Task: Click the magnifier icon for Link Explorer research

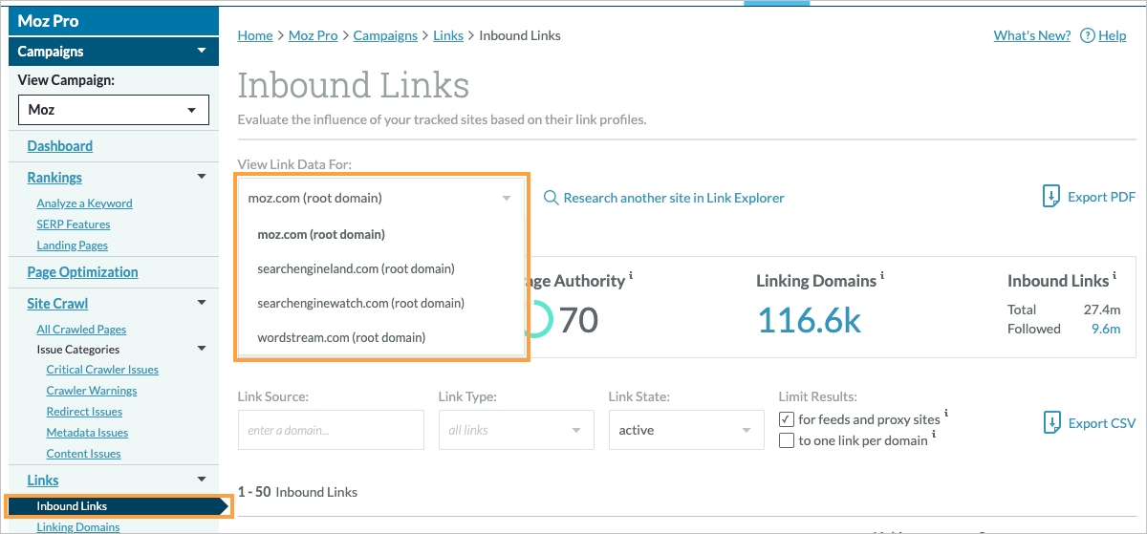Action: coord(551,198)
